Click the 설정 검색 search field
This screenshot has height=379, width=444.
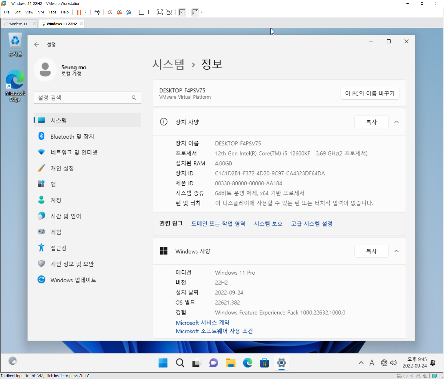tap(87, 98)
